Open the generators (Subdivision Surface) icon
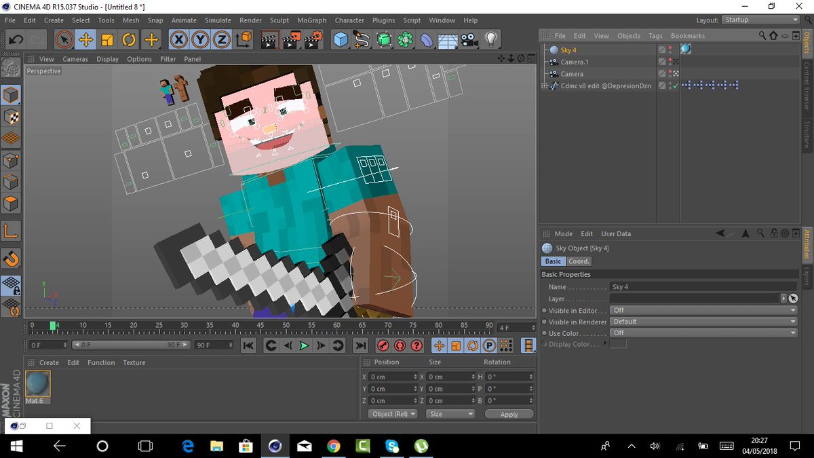Image resolution: width=814 pixels, height=458 pixels. (x=384, y=39)
